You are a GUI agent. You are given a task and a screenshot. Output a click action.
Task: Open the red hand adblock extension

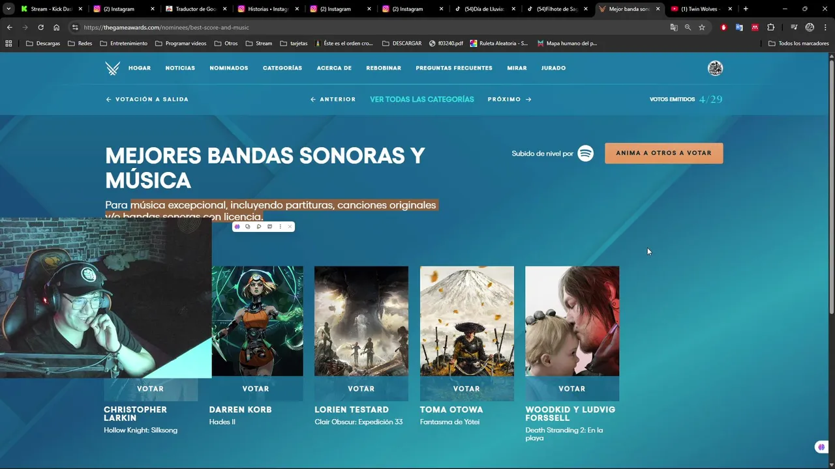coord(723,27)
